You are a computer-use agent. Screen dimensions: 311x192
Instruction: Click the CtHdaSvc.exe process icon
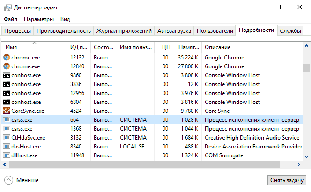(x=7, y=138)
